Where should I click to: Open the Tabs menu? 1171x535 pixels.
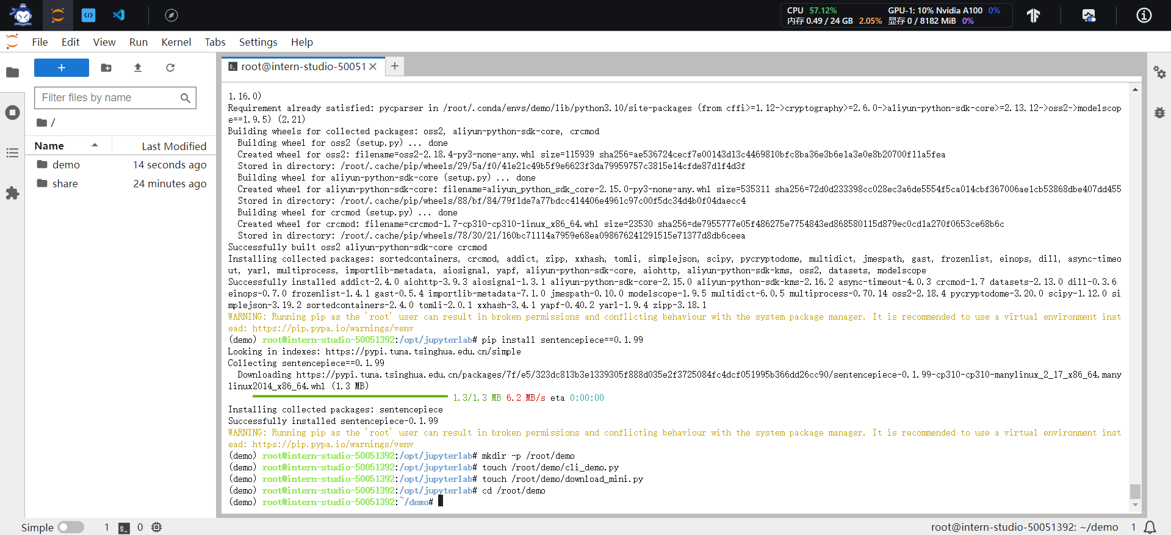click(215, 42)
